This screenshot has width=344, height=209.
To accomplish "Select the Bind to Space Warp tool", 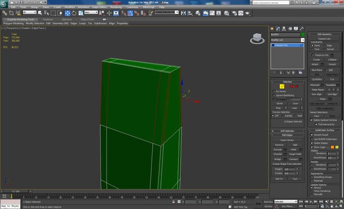I will click(x=18, y=13).
